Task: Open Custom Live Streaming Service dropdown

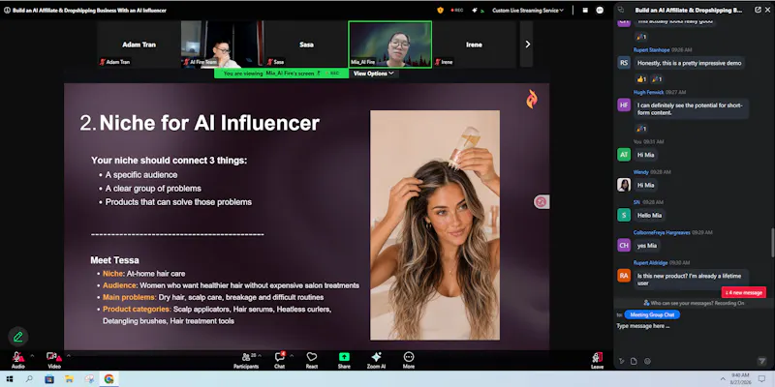Action: coord(528,11)
